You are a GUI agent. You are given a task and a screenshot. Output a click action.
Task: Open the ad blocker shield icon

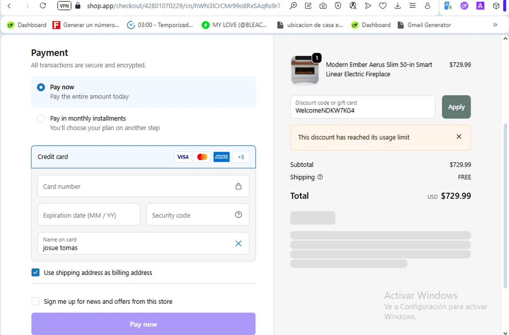(x=338, y=6)
